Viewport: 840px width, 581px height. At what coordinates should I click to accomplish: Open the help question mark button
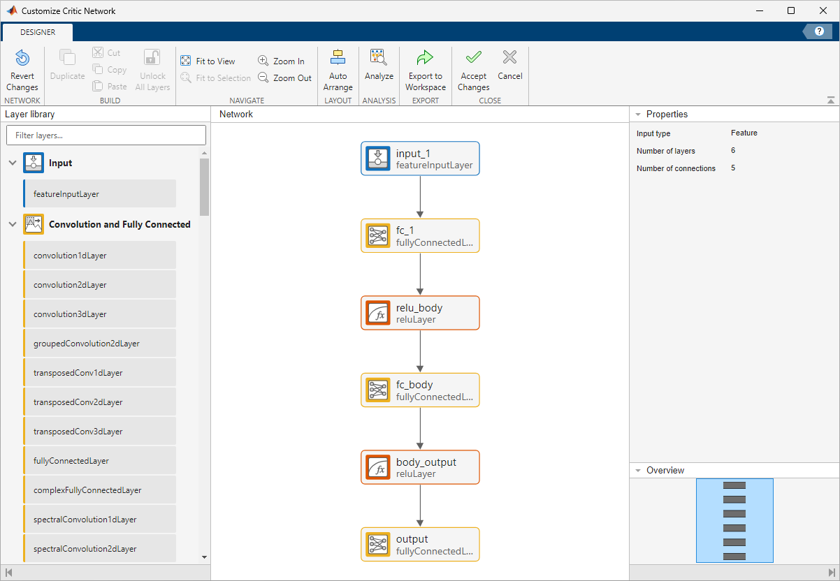coord(819,31)
